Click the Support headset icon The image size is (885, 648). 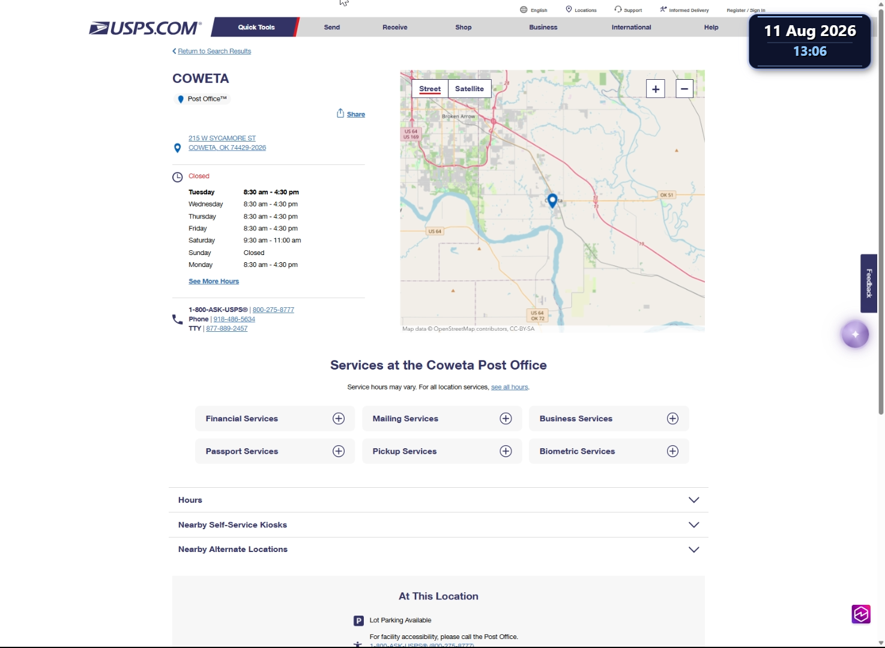point(618,9)
